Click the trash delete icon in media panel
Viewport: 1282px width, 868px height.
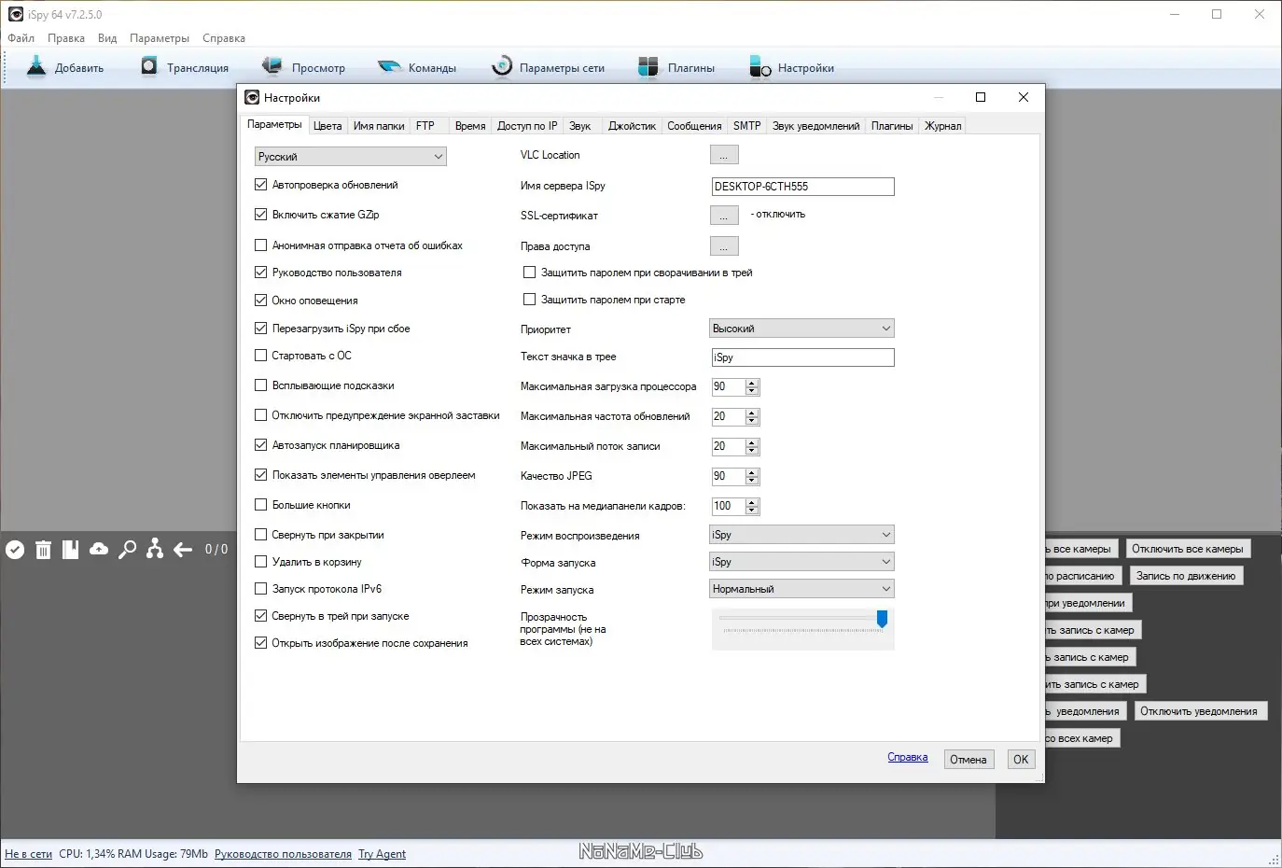point(43,550)
